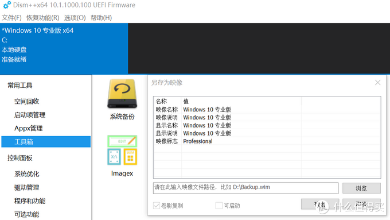Click the 名称 column header
Image resolution: width=390 pixels, height=220 pixels.
(x=167, y=101)
